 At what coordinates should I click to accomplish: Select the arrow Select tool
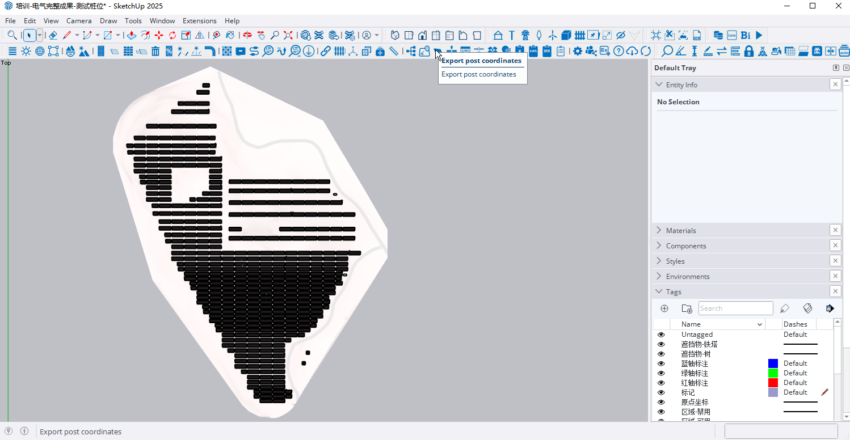click(30, 35)
